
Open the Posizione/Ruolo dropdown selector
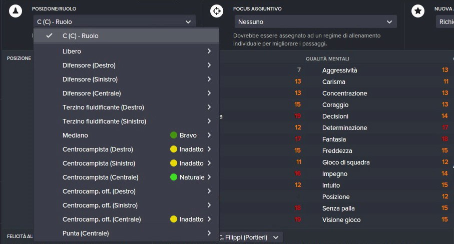tap(114, 21)
